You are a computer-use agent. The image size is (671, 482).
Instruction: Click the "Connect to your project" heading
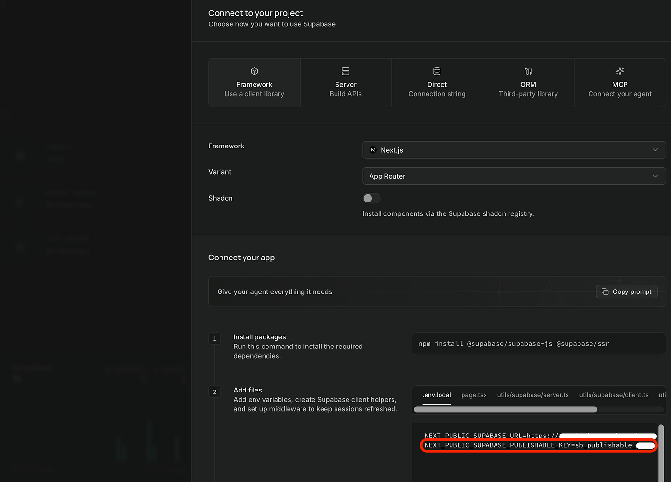click(255, 13)
